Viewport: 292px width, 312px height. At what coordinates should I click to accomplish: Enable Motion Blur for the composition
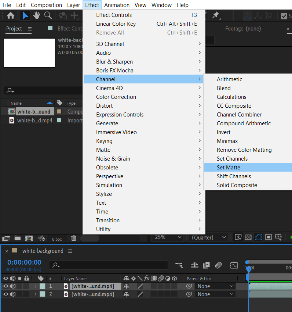click(219, 265)
